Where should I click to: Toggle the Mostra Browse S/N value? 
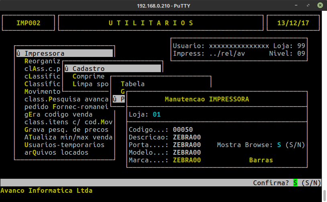click(279, 145)
